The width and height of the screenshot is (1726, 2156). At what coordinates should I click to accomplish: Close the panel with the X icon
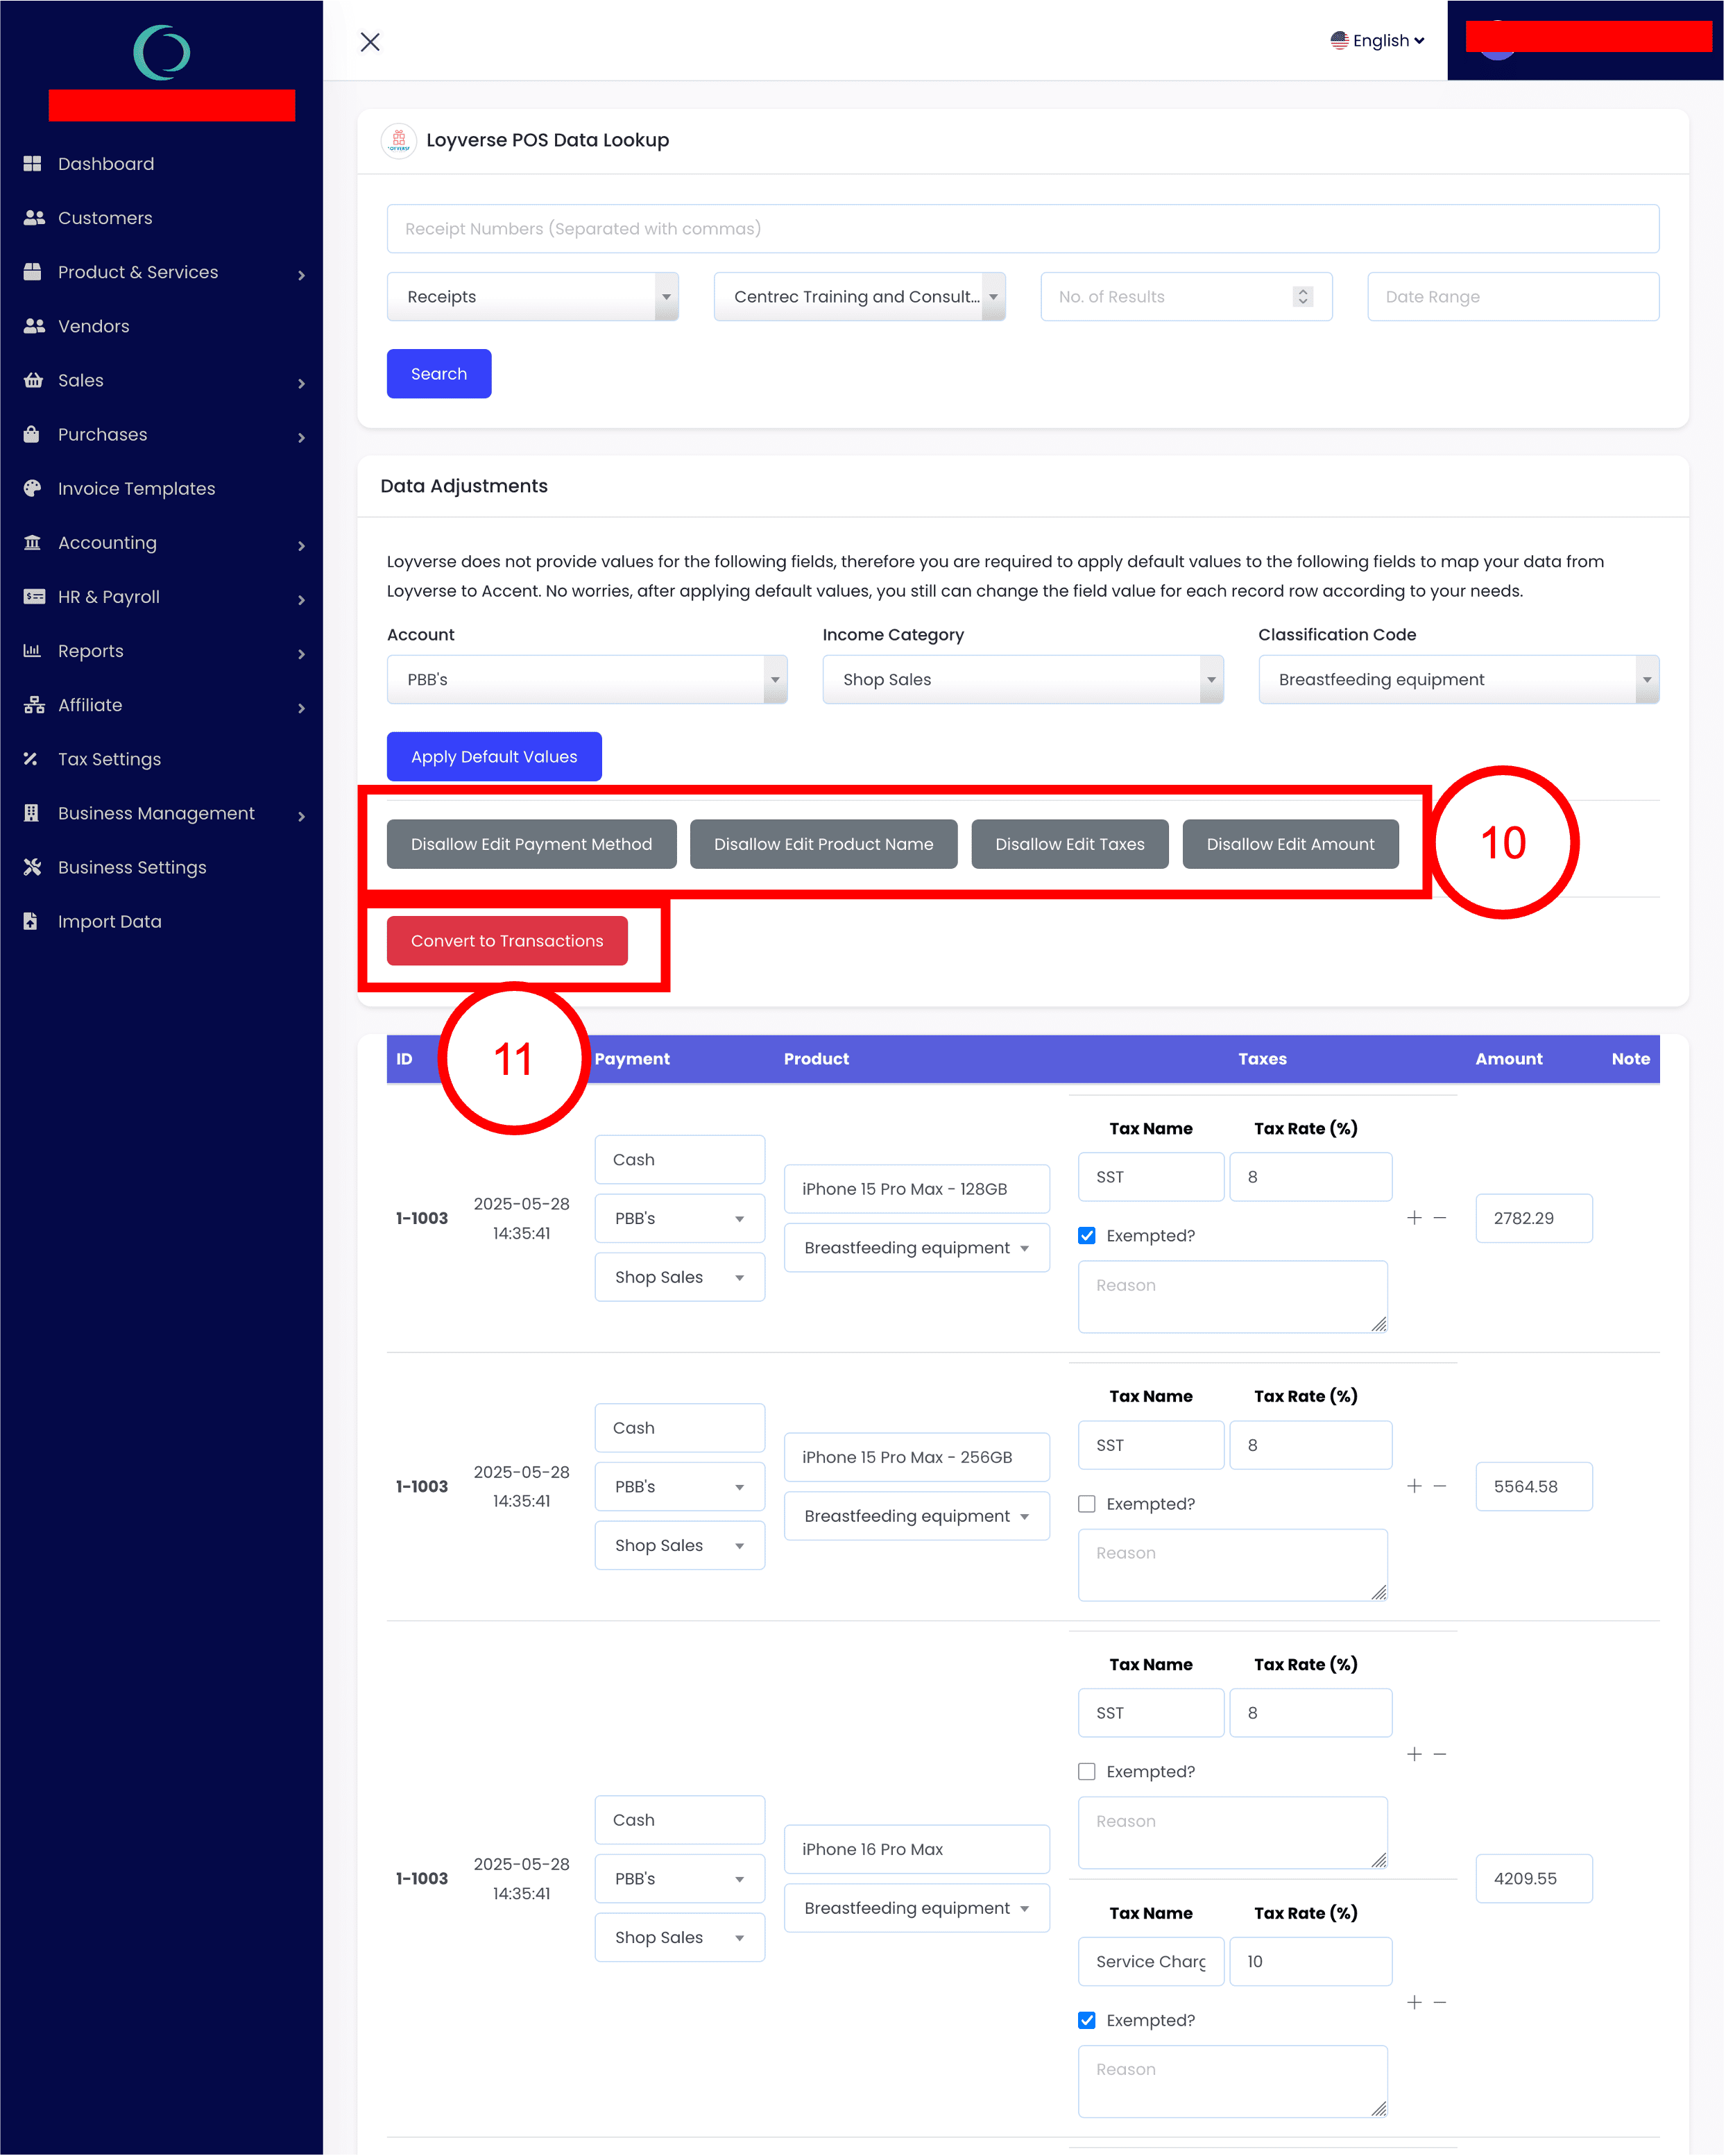tap(370, 42)
